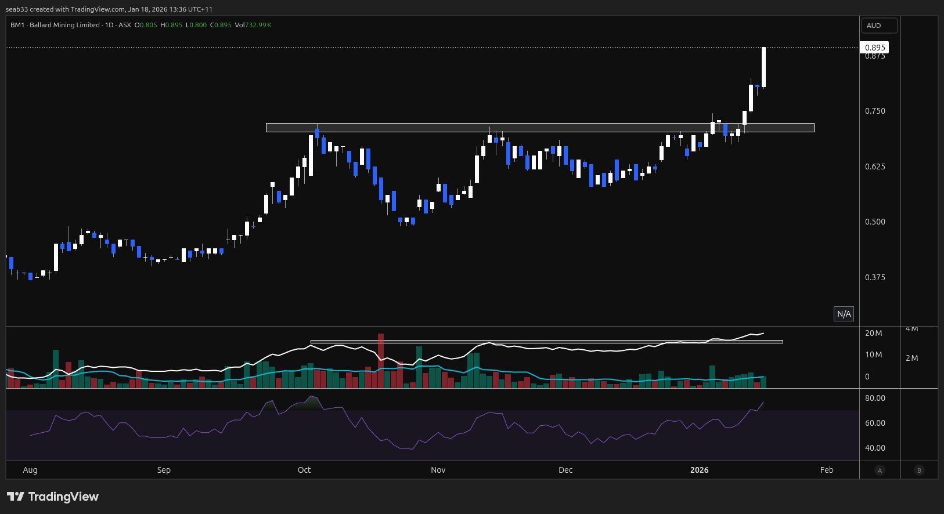
Task: Click the purple RSI line peak in October
Action: [314, 397]
